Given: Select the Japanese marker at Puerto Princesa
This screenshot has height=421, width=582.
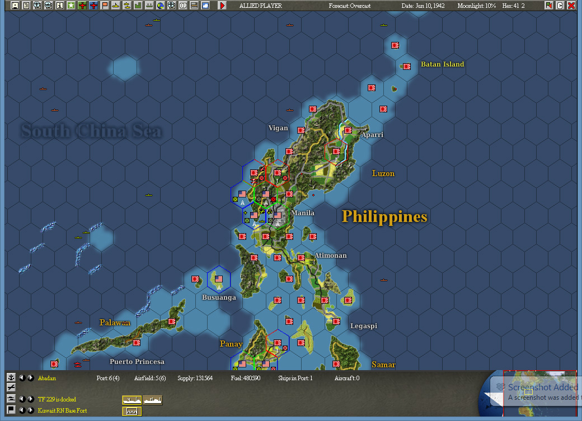Looking at the screenshot, I should [x=137, y=342].
